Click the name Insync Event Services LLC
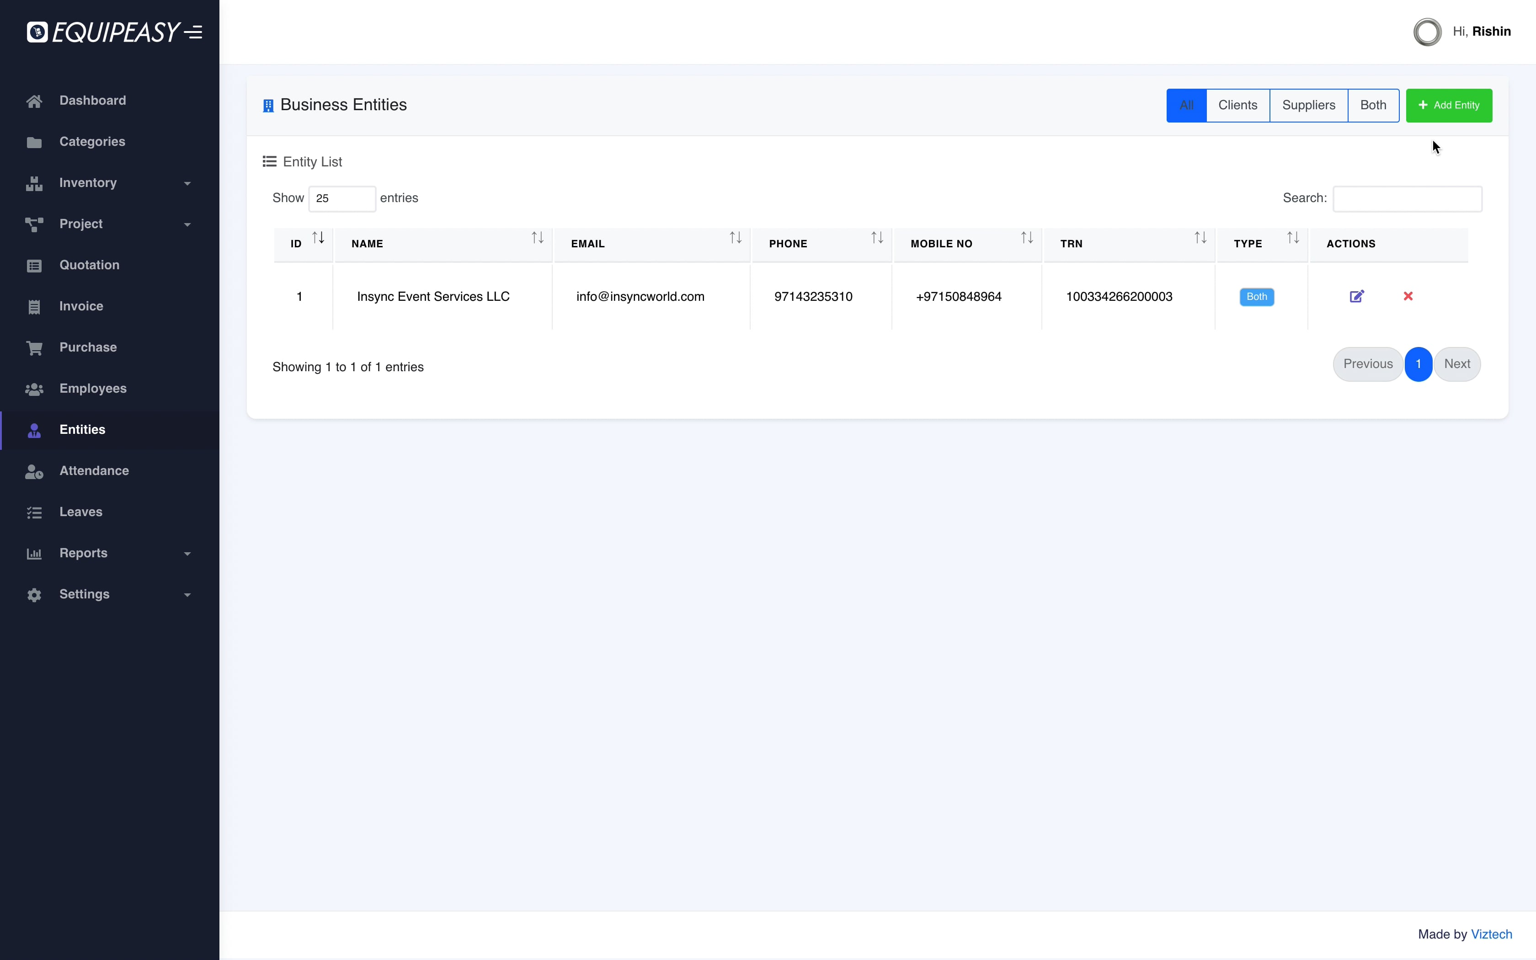1536x960 pixels. coord(433,297)
